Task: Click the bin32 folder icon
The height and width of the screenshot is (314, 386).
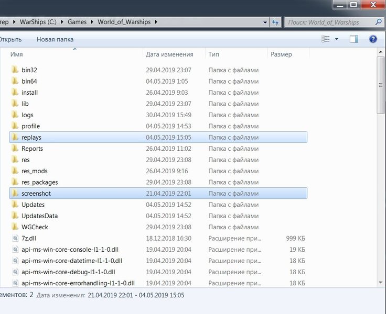Action: [x=15, y=70]
